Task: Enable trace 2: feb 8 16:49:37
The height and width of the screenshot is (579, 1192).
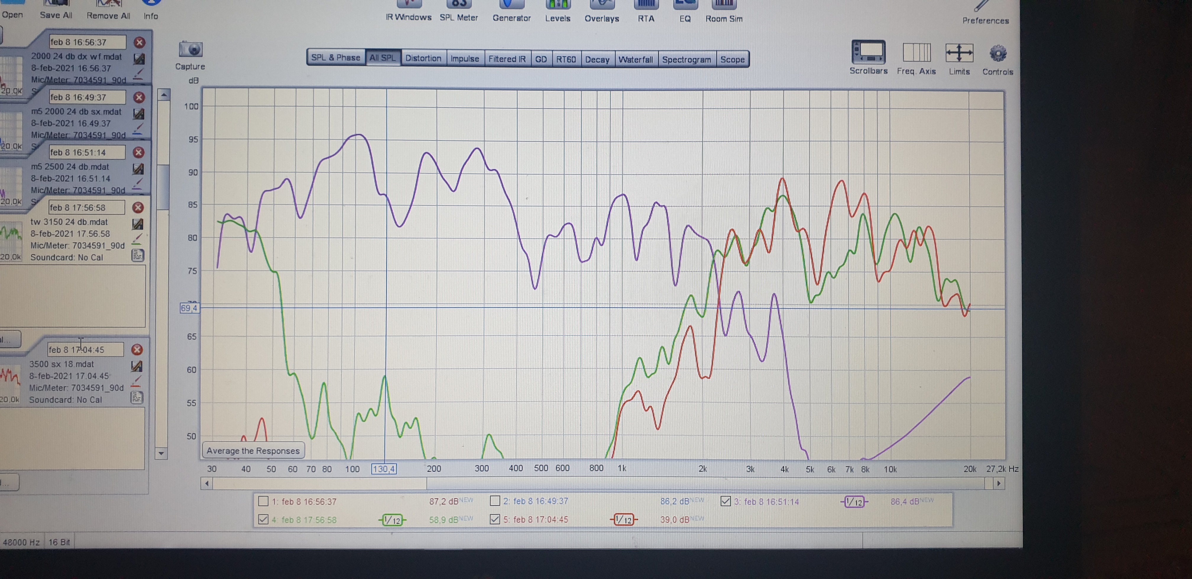Action: point(495,501)
